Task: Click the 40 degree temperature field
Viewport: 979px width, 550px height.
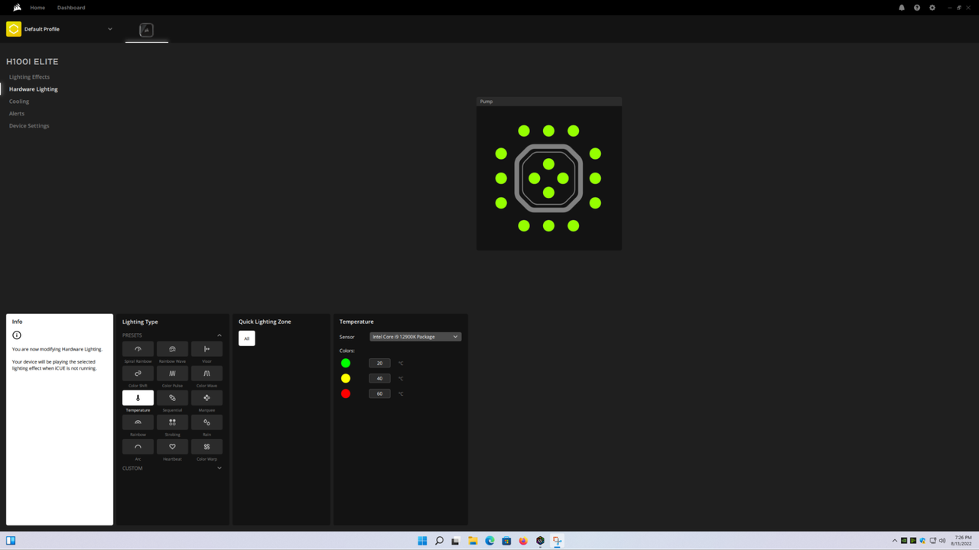Action: coord(379,378)
